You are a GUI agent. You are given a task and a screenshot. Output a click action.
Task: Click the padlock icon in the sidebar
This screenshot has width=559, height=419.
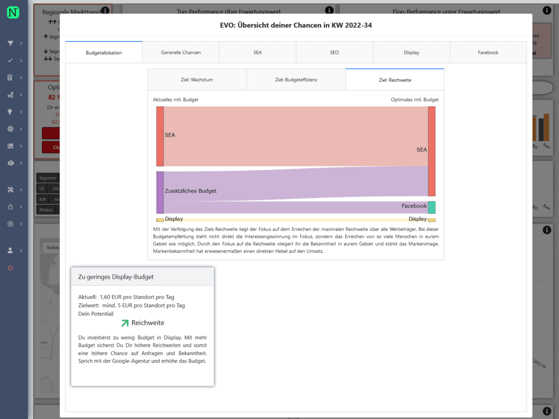(10, 207)
